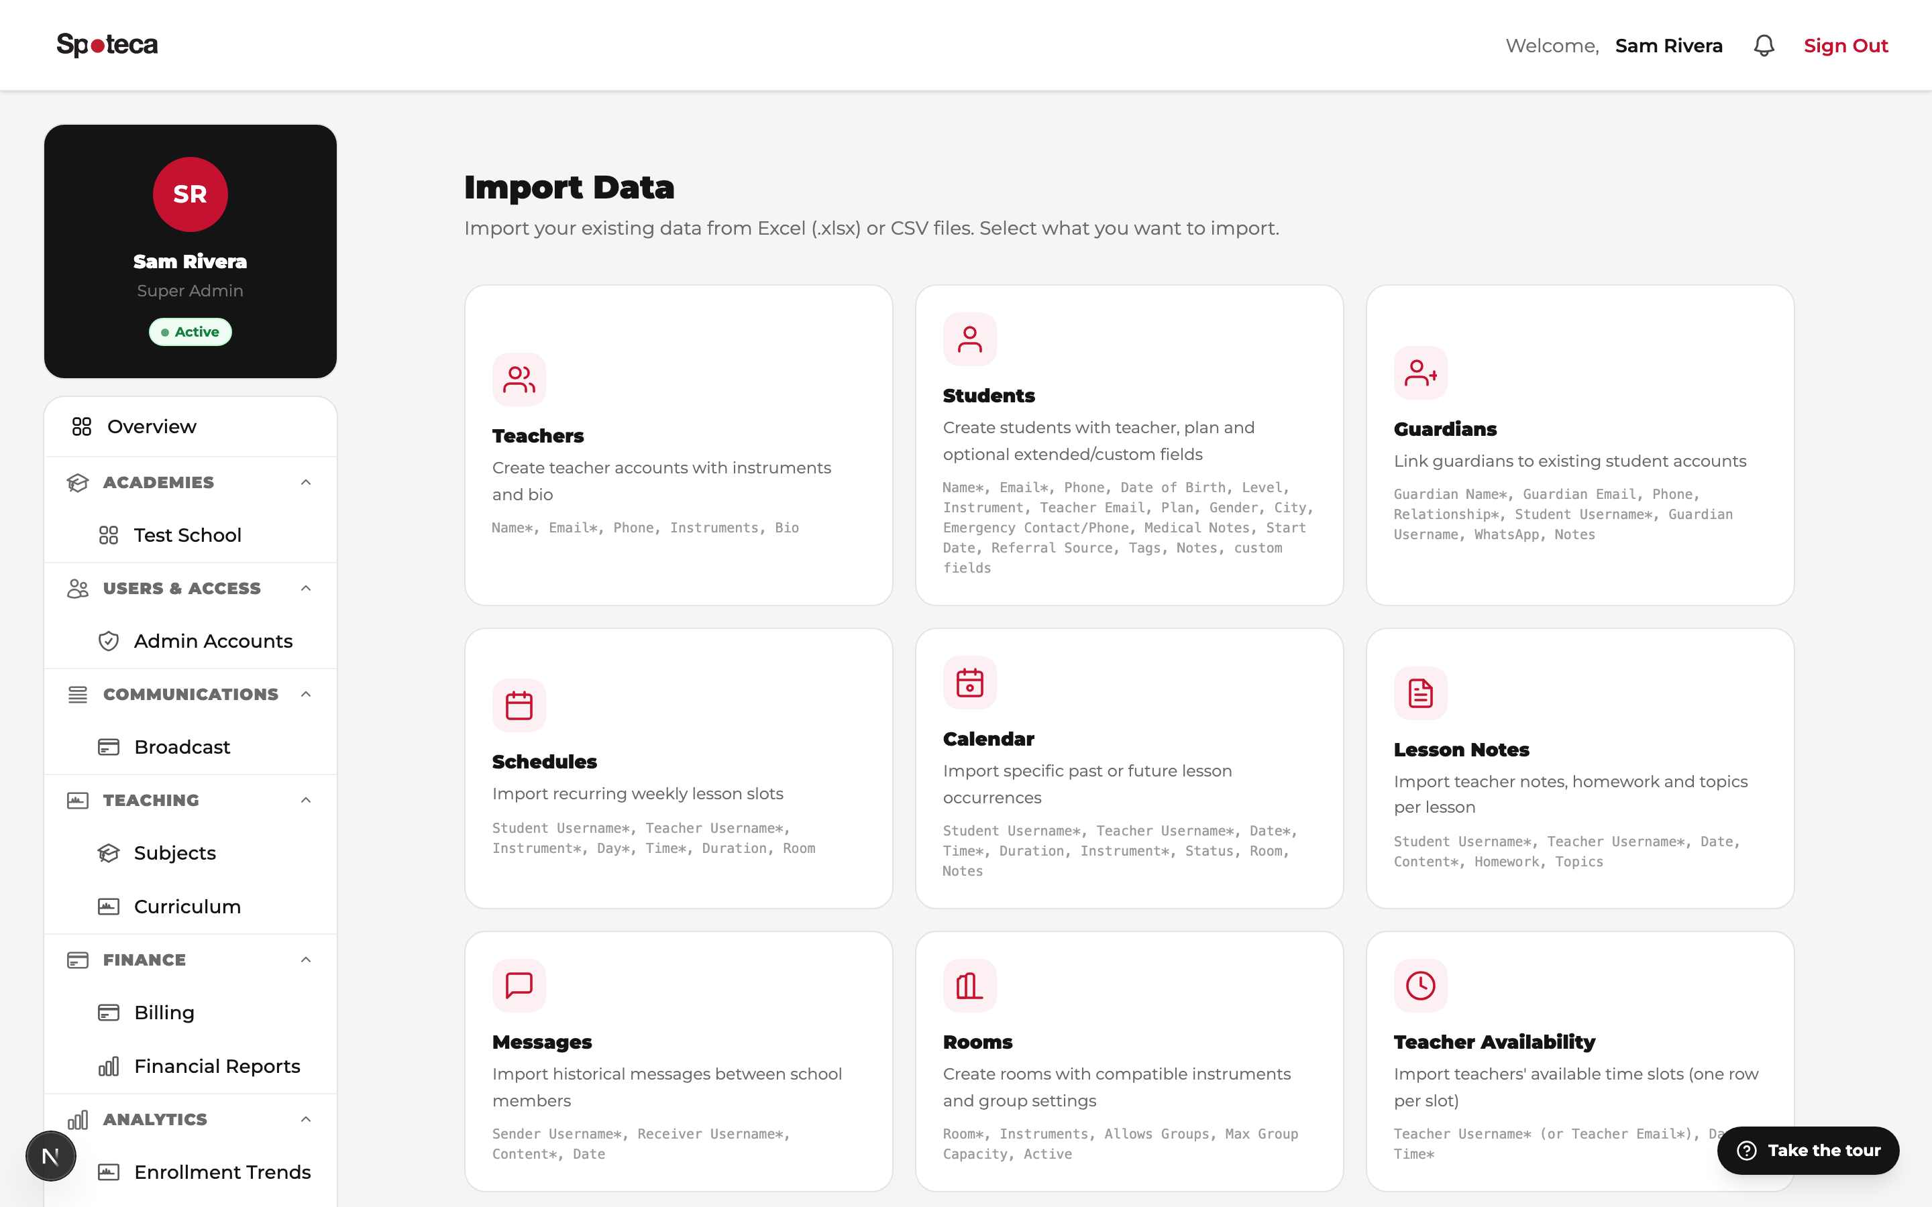The width and height of the screenshot is (1932, 1207).
Task: Click the Sign Out link
Action: coord(1845,46)
